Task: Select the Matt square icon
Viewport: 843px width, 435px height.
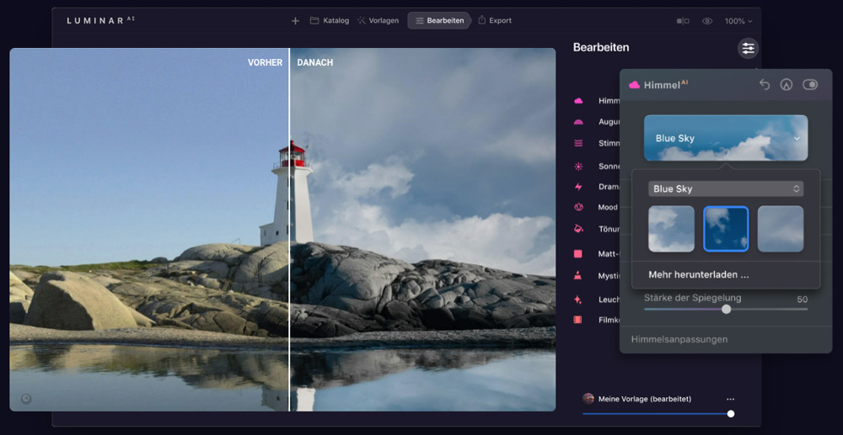Action: point(578,254)
